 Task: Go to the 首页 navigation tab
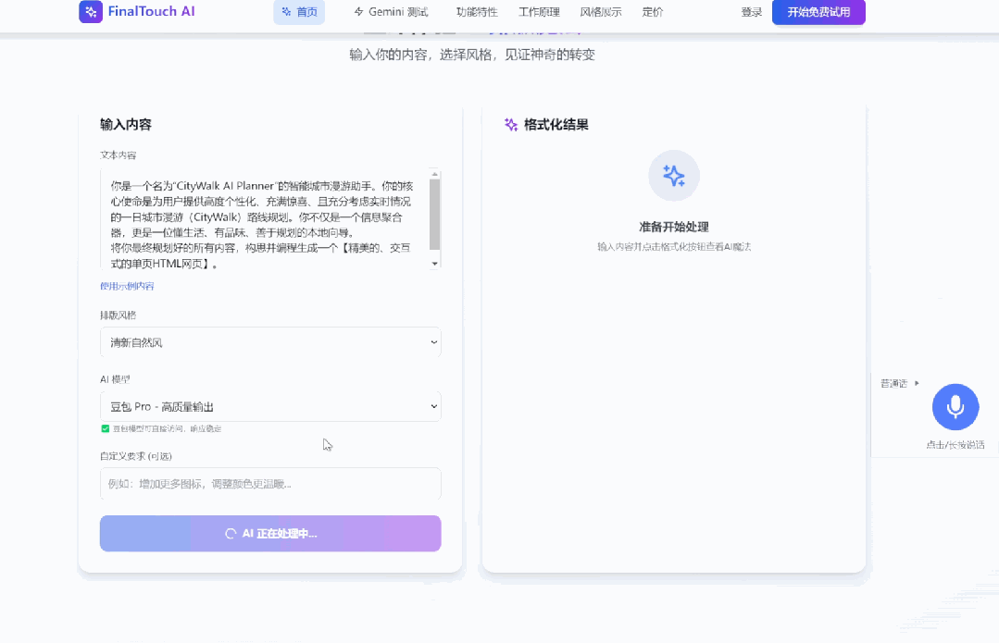tap(299, 12)
